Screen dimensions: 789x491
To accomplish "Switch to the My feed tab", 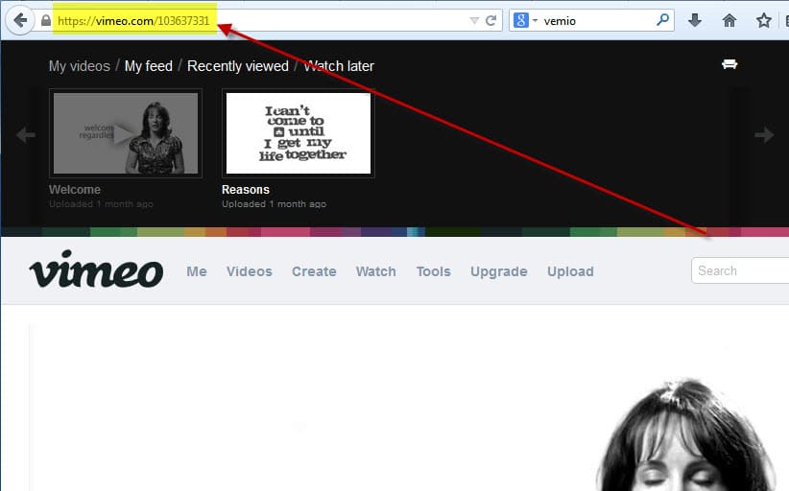I will tap(149, 66).
